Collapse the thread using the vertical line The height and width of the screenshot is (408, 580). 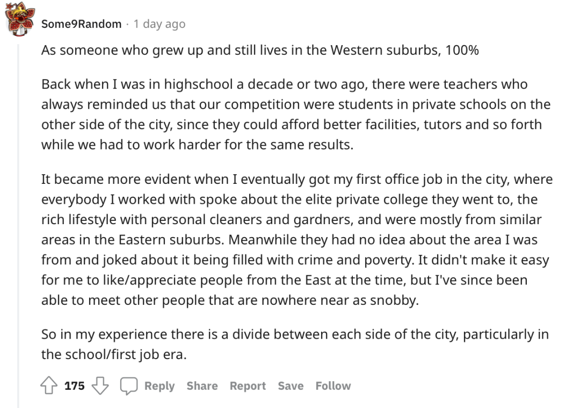coord(18,226)
